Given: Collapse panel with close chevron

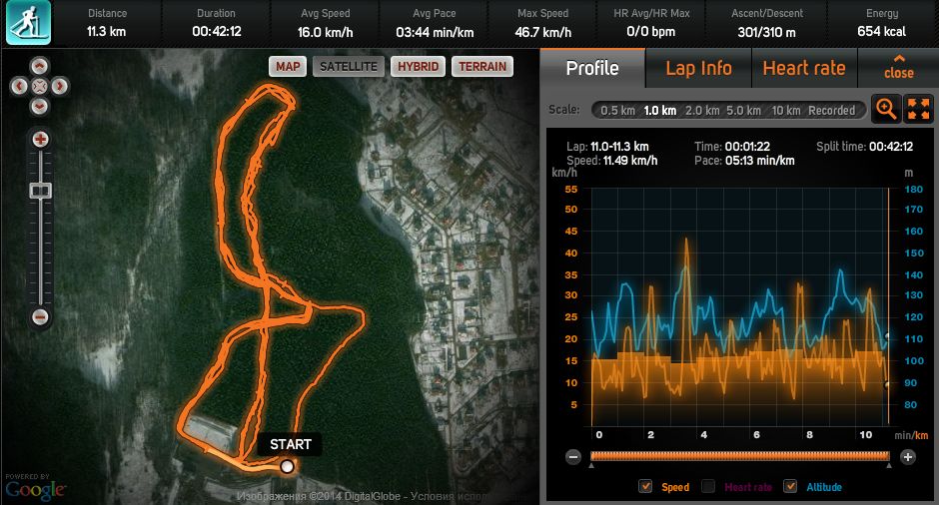Looking at the screenshot, I should (x=898, y=67).
